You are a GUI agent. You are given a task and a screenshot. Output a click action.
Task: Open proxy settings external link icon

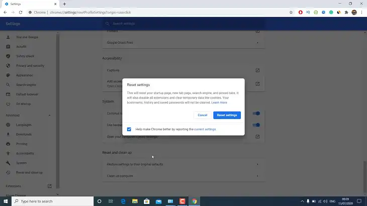click(x=257, y=137)
